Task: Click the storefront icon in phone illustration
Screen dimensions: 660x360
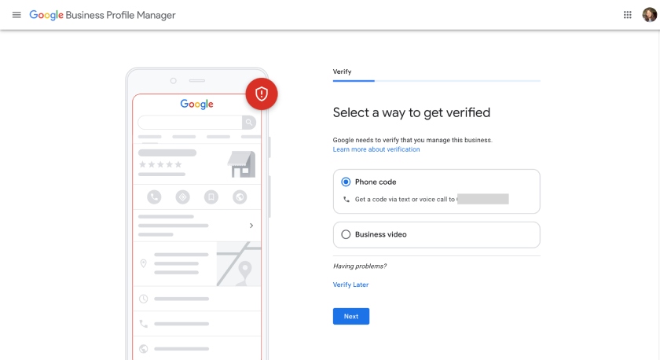Action: (242, 164)
